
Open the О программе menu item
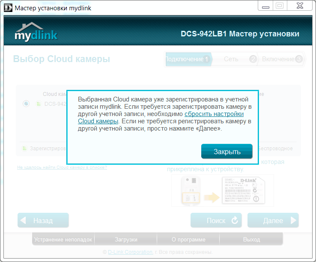[188, 239]
